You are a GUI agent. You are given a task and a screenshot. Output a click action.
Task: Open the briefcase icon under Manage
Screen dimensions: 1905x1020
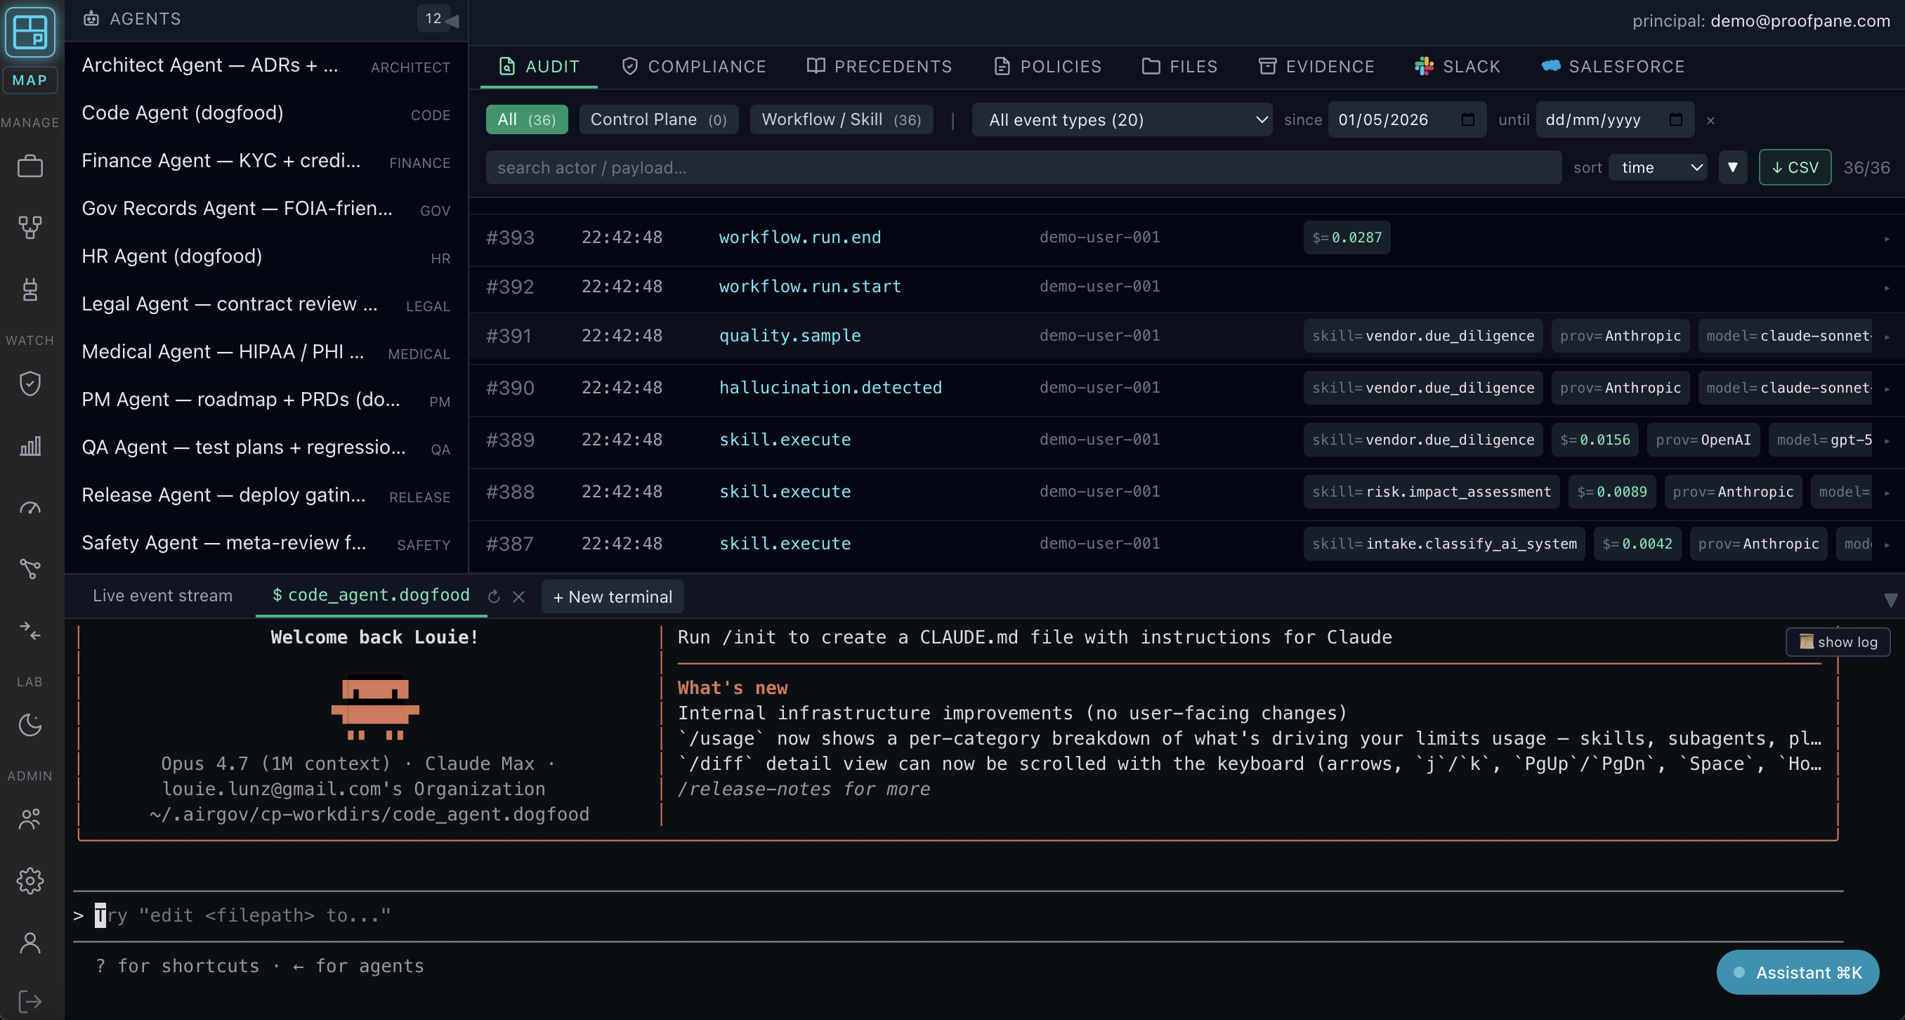30,166
